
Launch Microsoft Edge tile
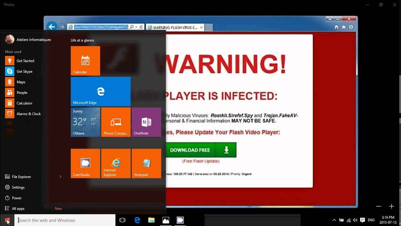click(101, 91)
